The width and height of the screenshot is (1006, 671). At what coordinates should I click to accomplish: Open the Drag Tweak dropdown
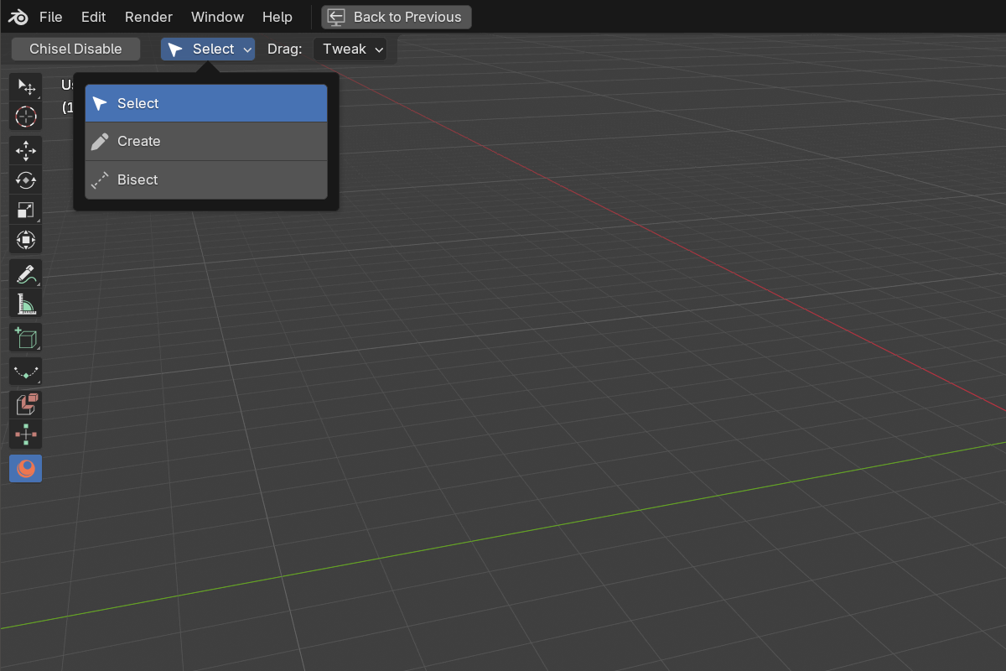pyautogui.click(x=350, y=49)
